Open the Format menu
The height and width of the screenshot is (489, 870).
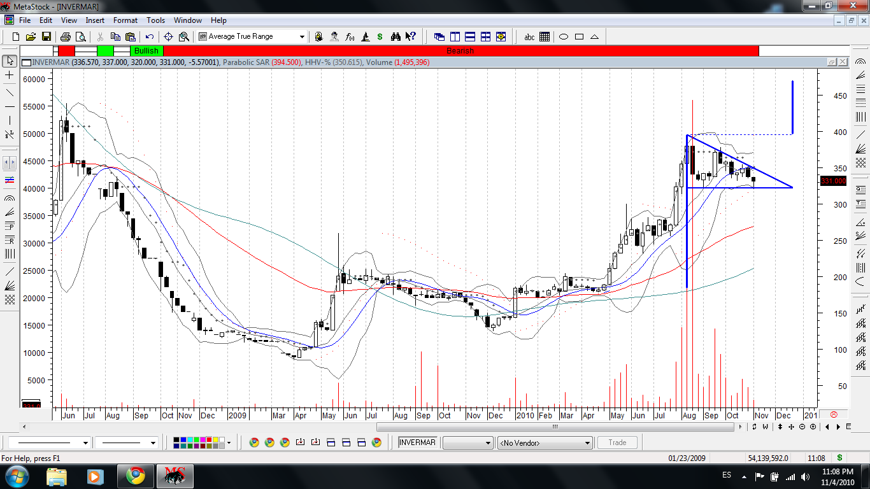pos(125,20)
